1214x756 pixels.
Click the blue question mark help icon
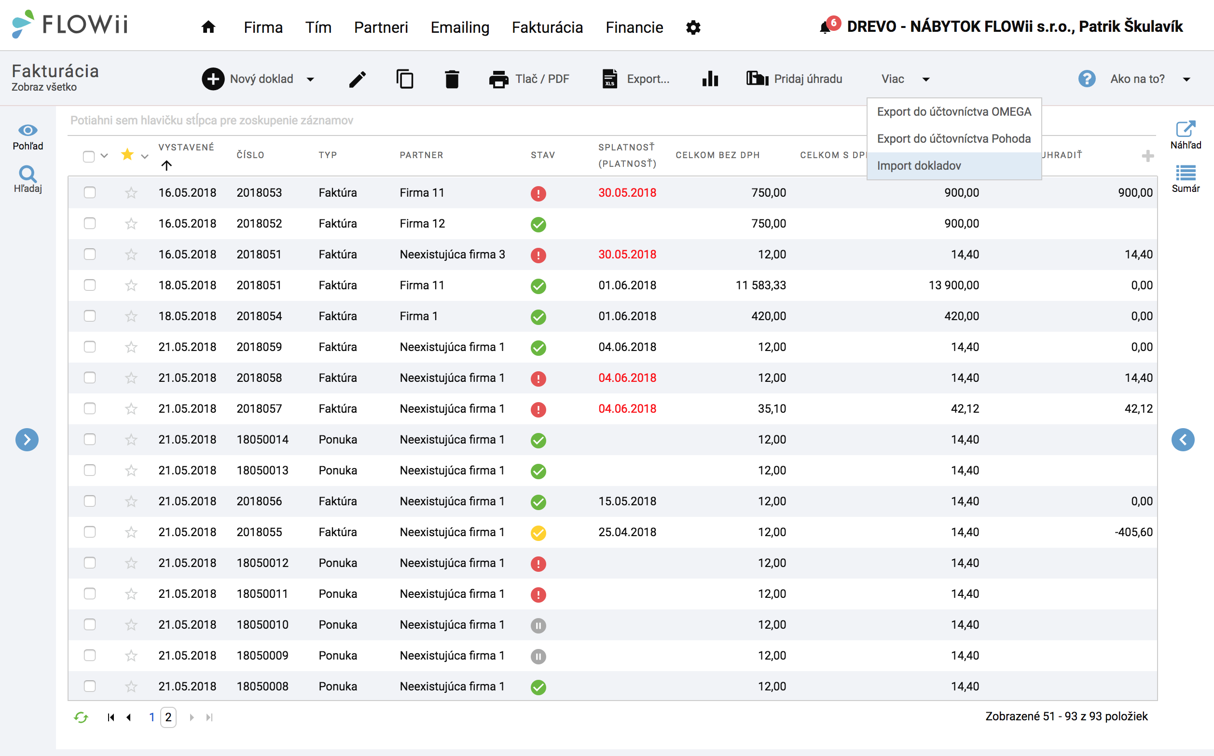[1087, 79]
